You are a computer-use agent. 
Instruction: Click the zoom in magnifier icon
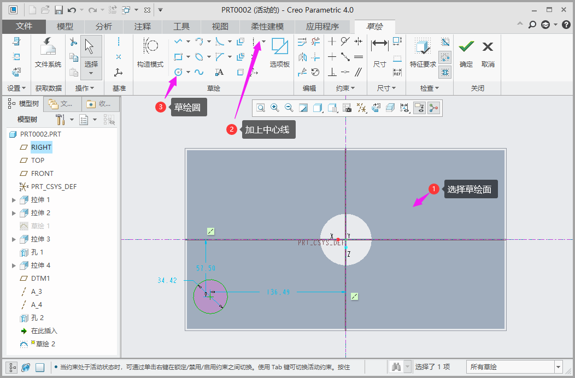[x=275, y=108]
